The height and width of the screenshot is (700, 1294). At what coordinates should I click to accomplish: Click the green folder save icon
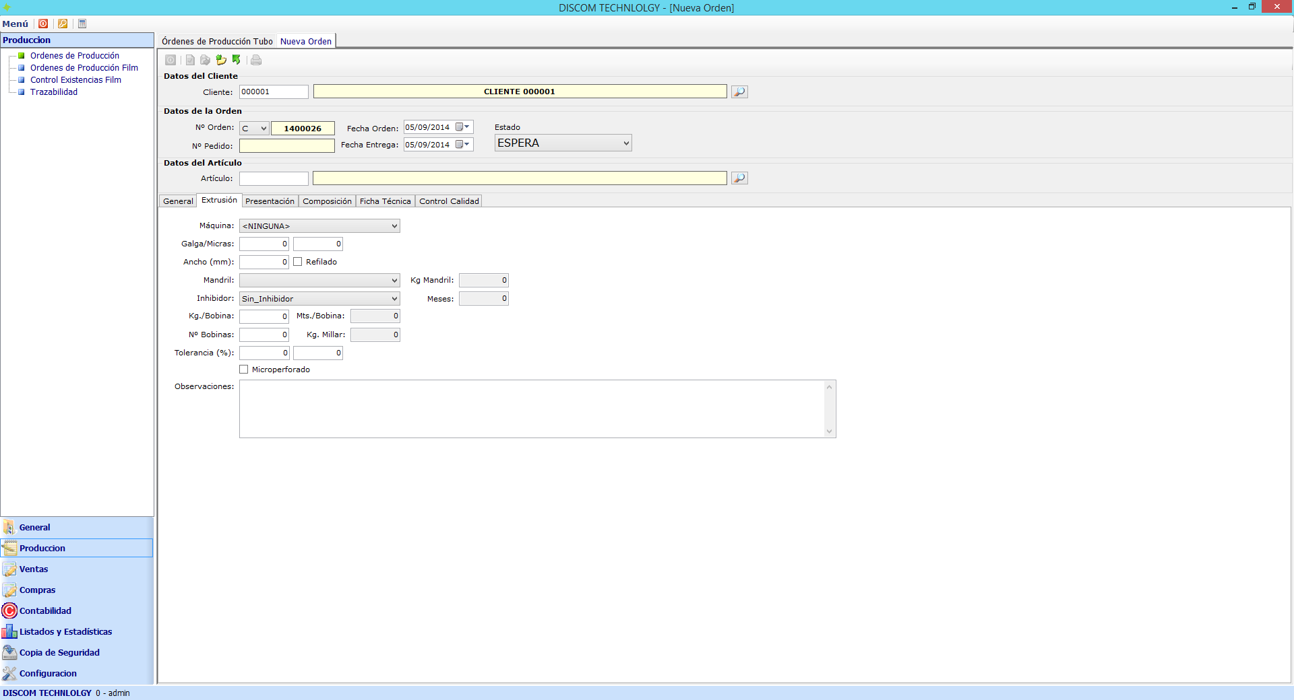pyautogui.click(x=221, y=60)
